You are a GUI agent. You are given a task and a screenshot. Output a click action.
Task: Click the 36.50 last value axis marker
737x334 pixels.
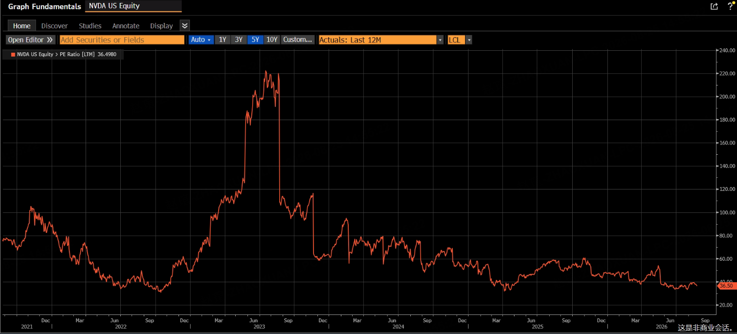[726, 286]
